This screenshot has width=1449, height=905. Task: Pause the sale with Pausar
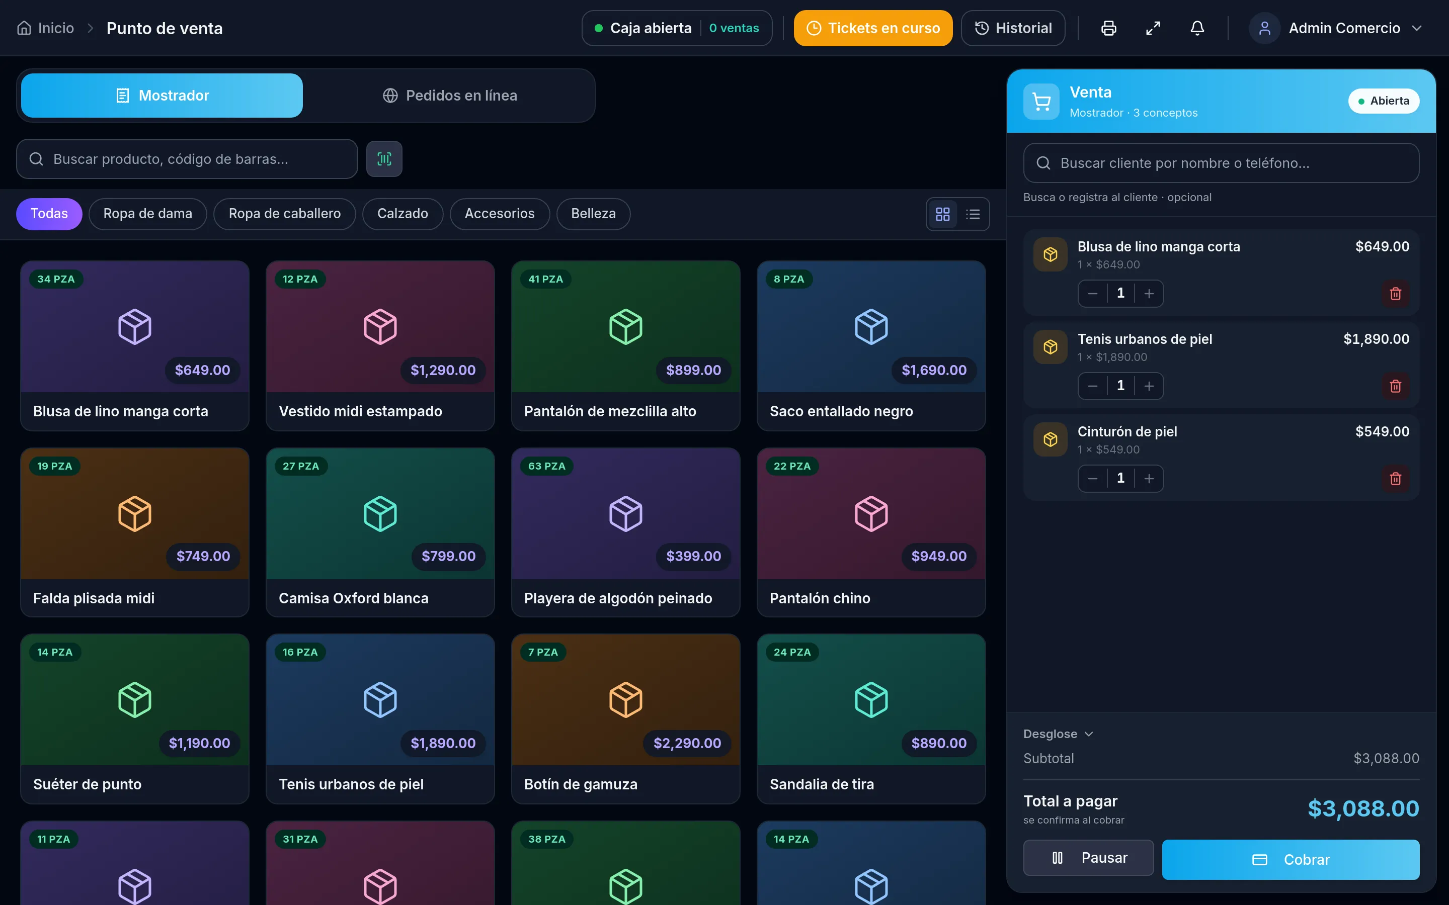click(x=1089, y=858)
